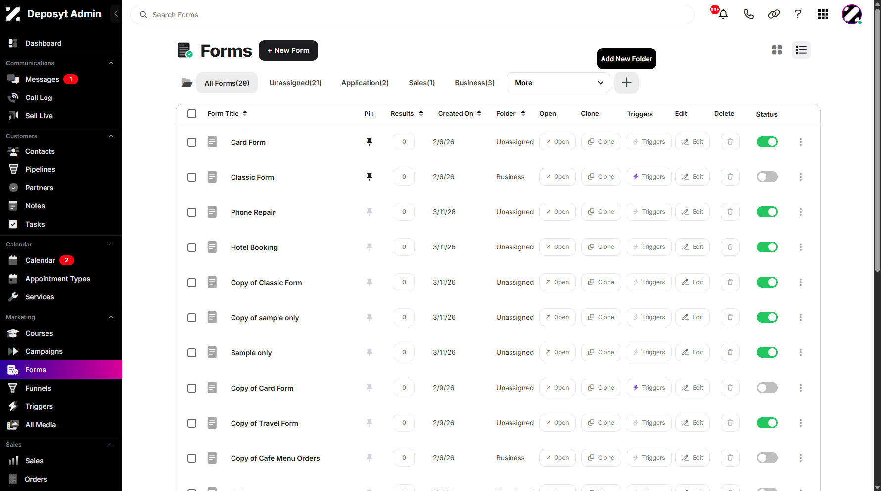Pin the Copy of Travel Form
This screenshot has width=881, height=491.
coord(369,423)
